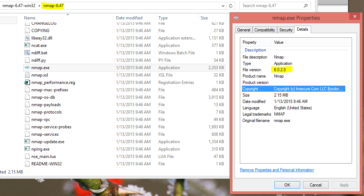Click the nmap-service-probes file icon
This screenshot has width=364, height=196.
point(27,127)
